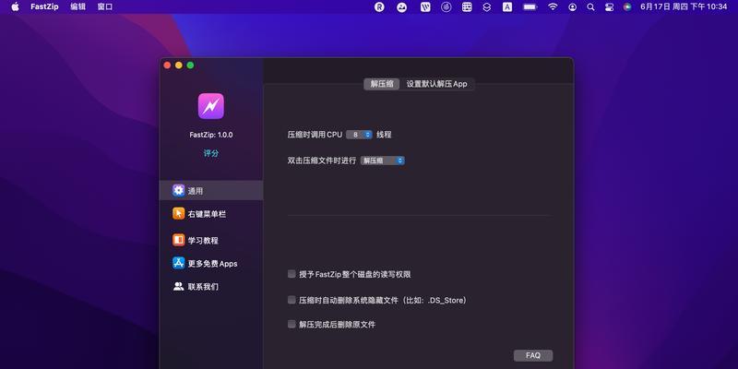Open the FastZip menu in the menu bar

44,6
